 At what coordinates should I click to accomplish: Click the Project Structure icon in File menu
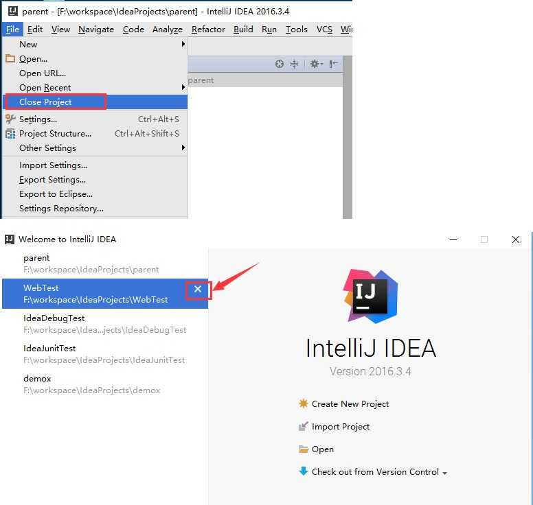pos(10,134)
